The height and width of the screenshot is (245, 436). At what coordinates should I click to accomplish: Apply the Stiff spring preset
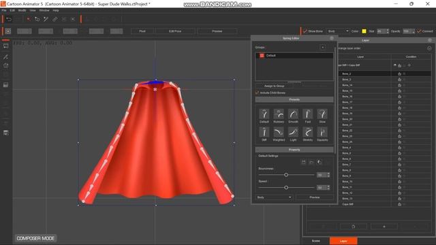(264, 132)
